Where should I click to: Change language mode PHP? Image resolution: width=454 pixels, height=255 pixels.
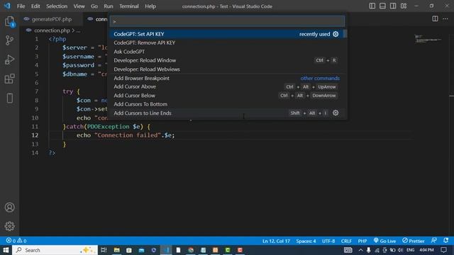click(362, 241)
